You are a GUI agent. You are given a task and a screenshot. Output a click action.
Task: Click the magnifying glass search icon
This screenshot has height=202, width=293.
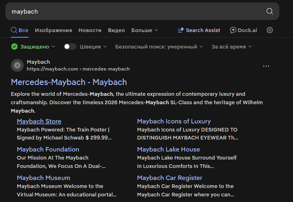coord(269,11)
